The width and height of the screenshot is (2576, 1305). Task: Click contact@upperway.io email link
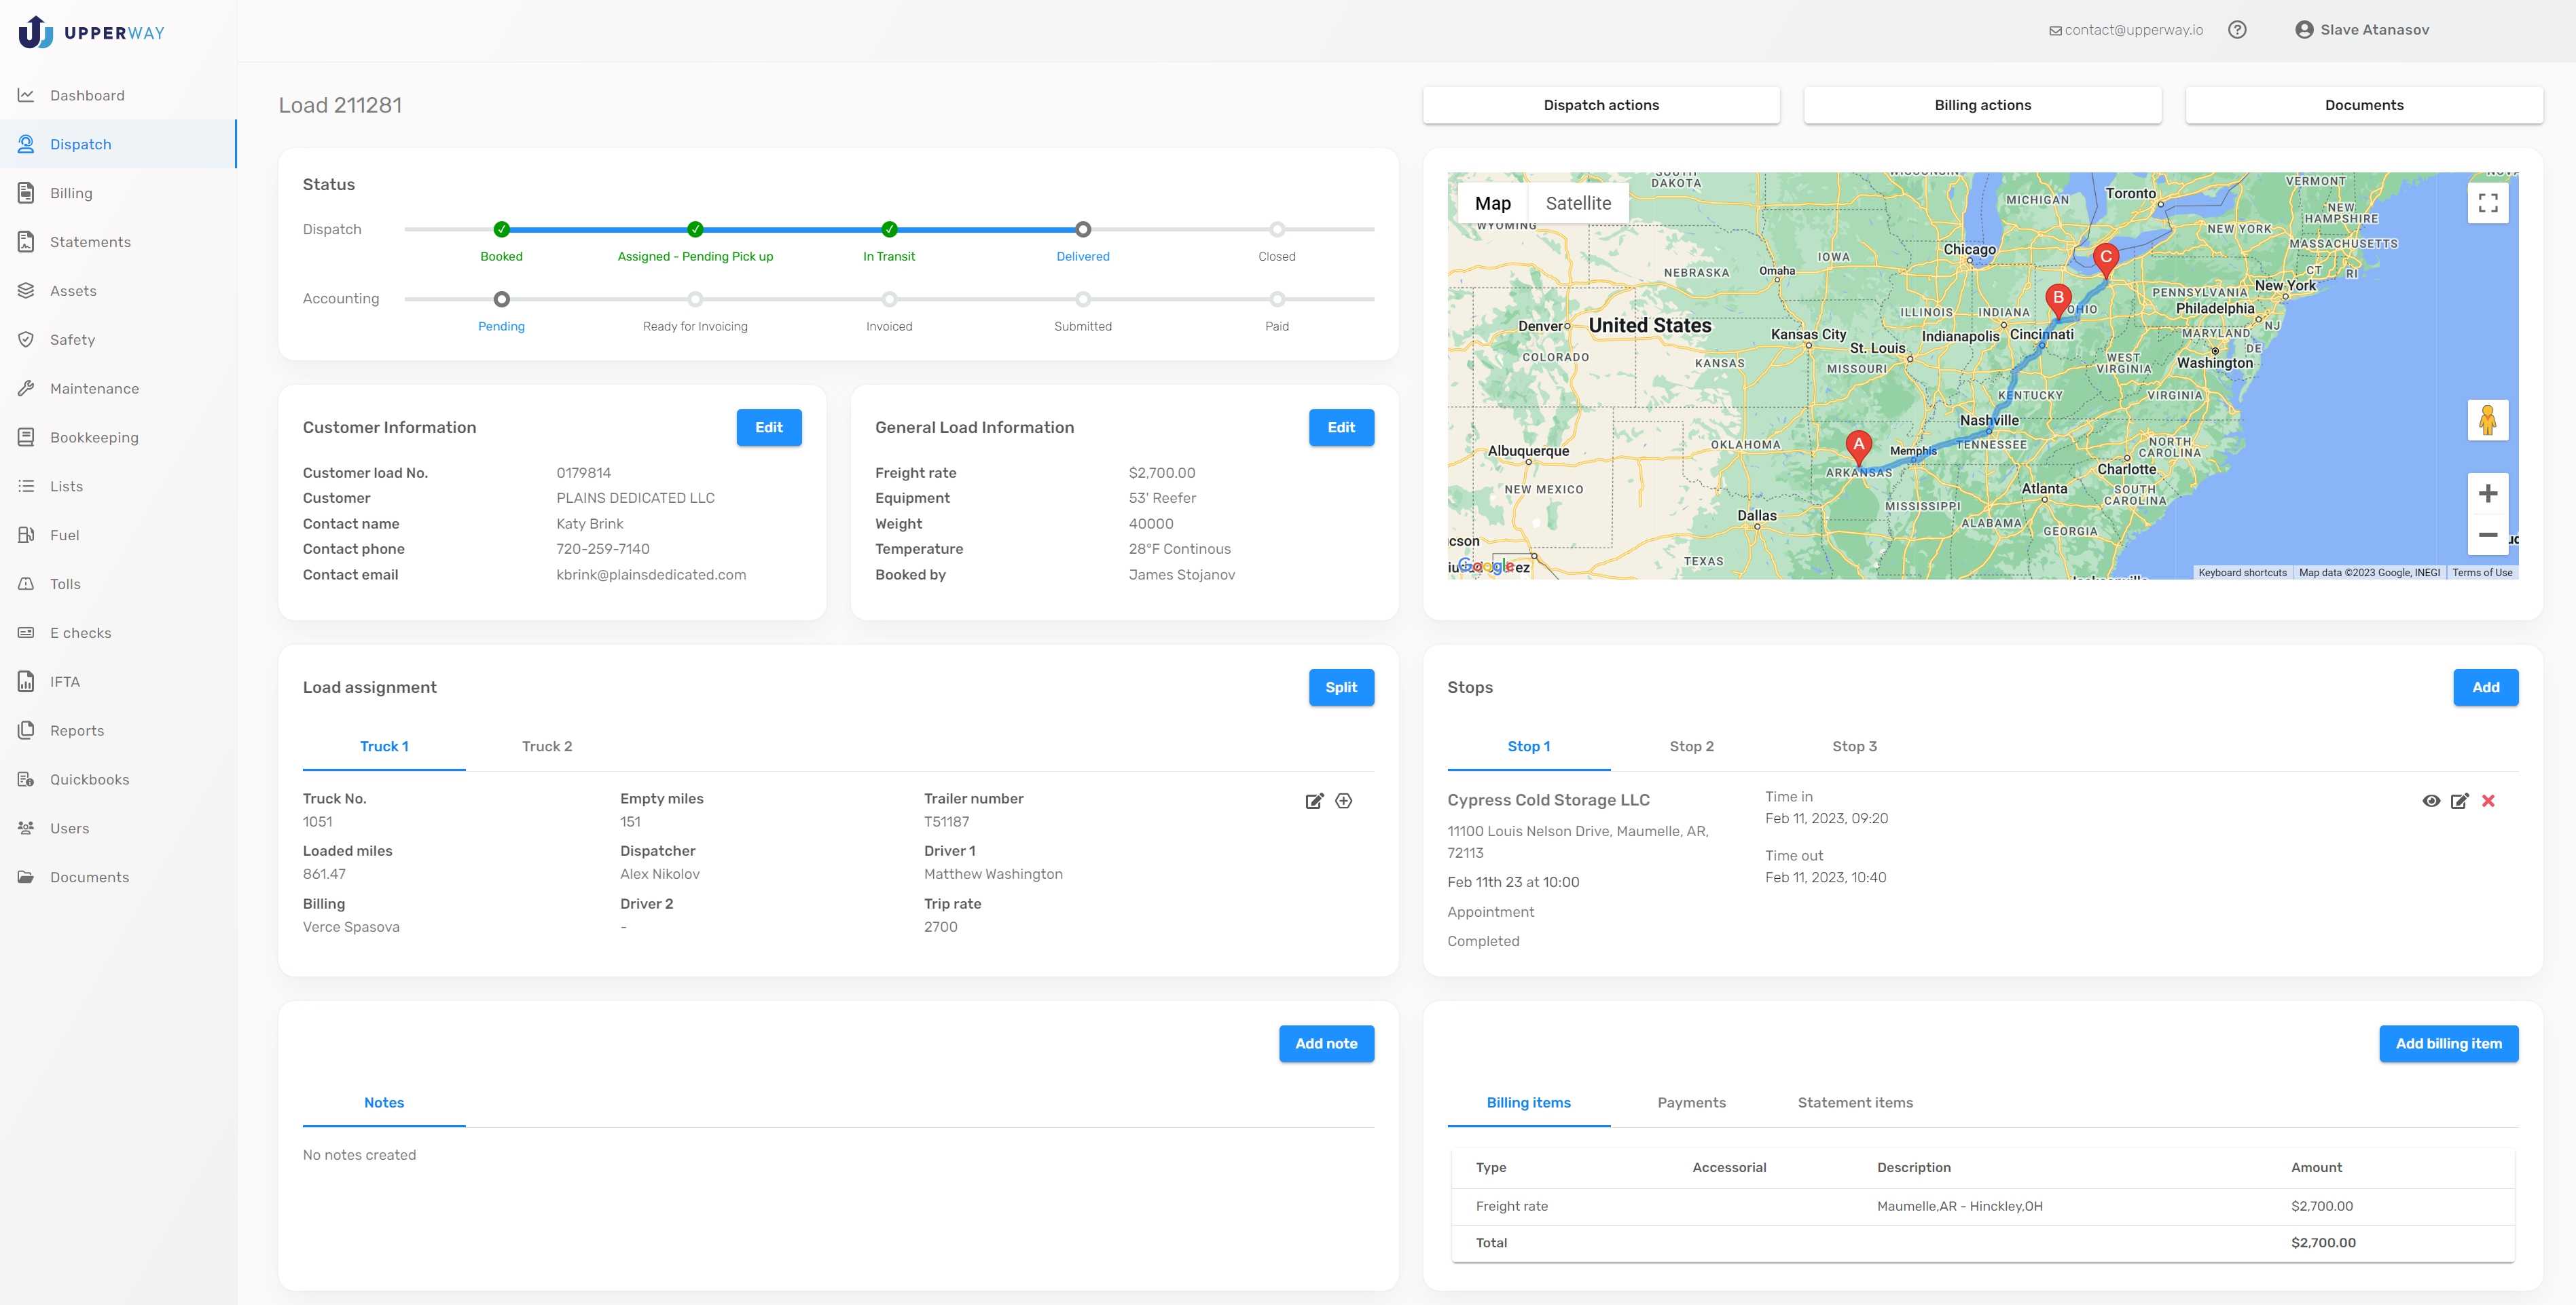(2126, 30)
